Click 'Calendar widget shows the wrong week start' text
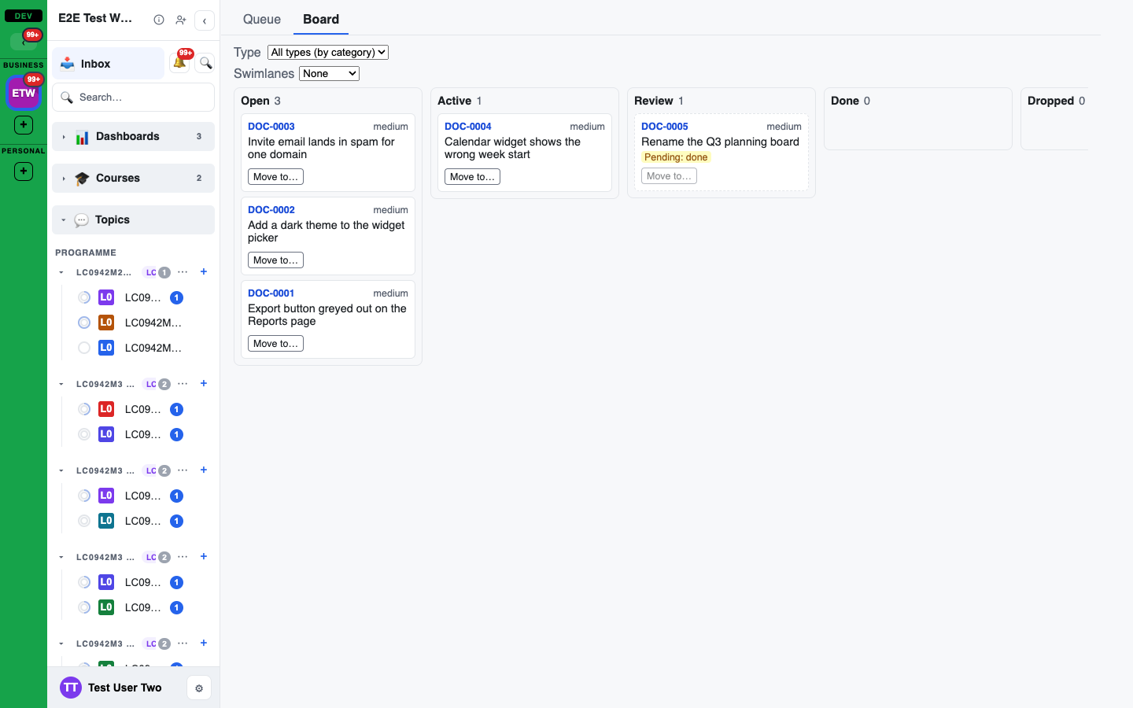1133x708 pixels. 512,148
